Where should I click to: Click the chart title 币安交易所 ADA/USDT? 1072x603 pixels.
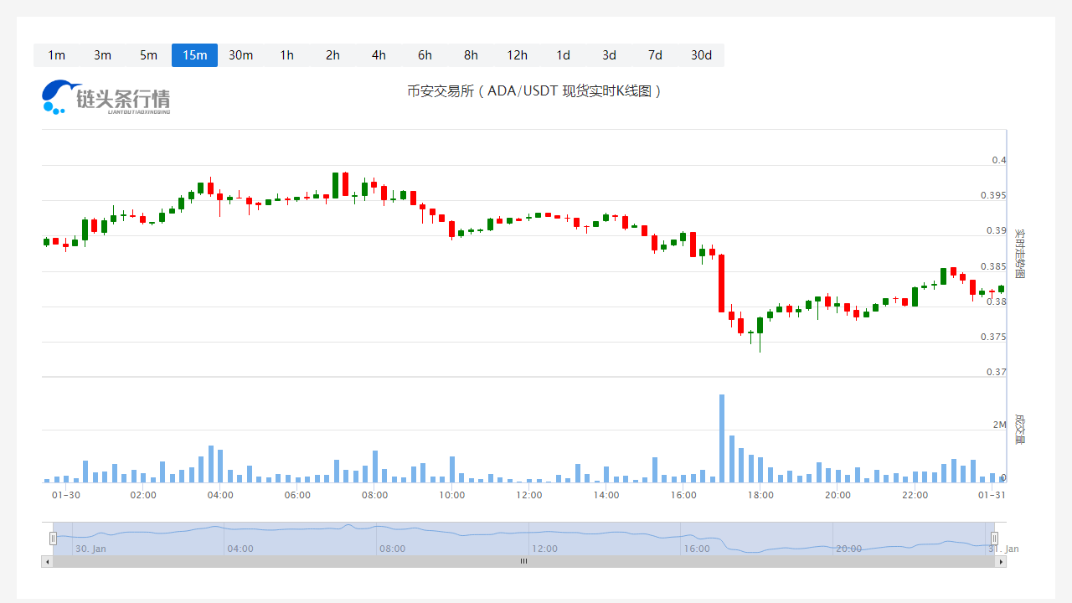click(x=534, y=91)
